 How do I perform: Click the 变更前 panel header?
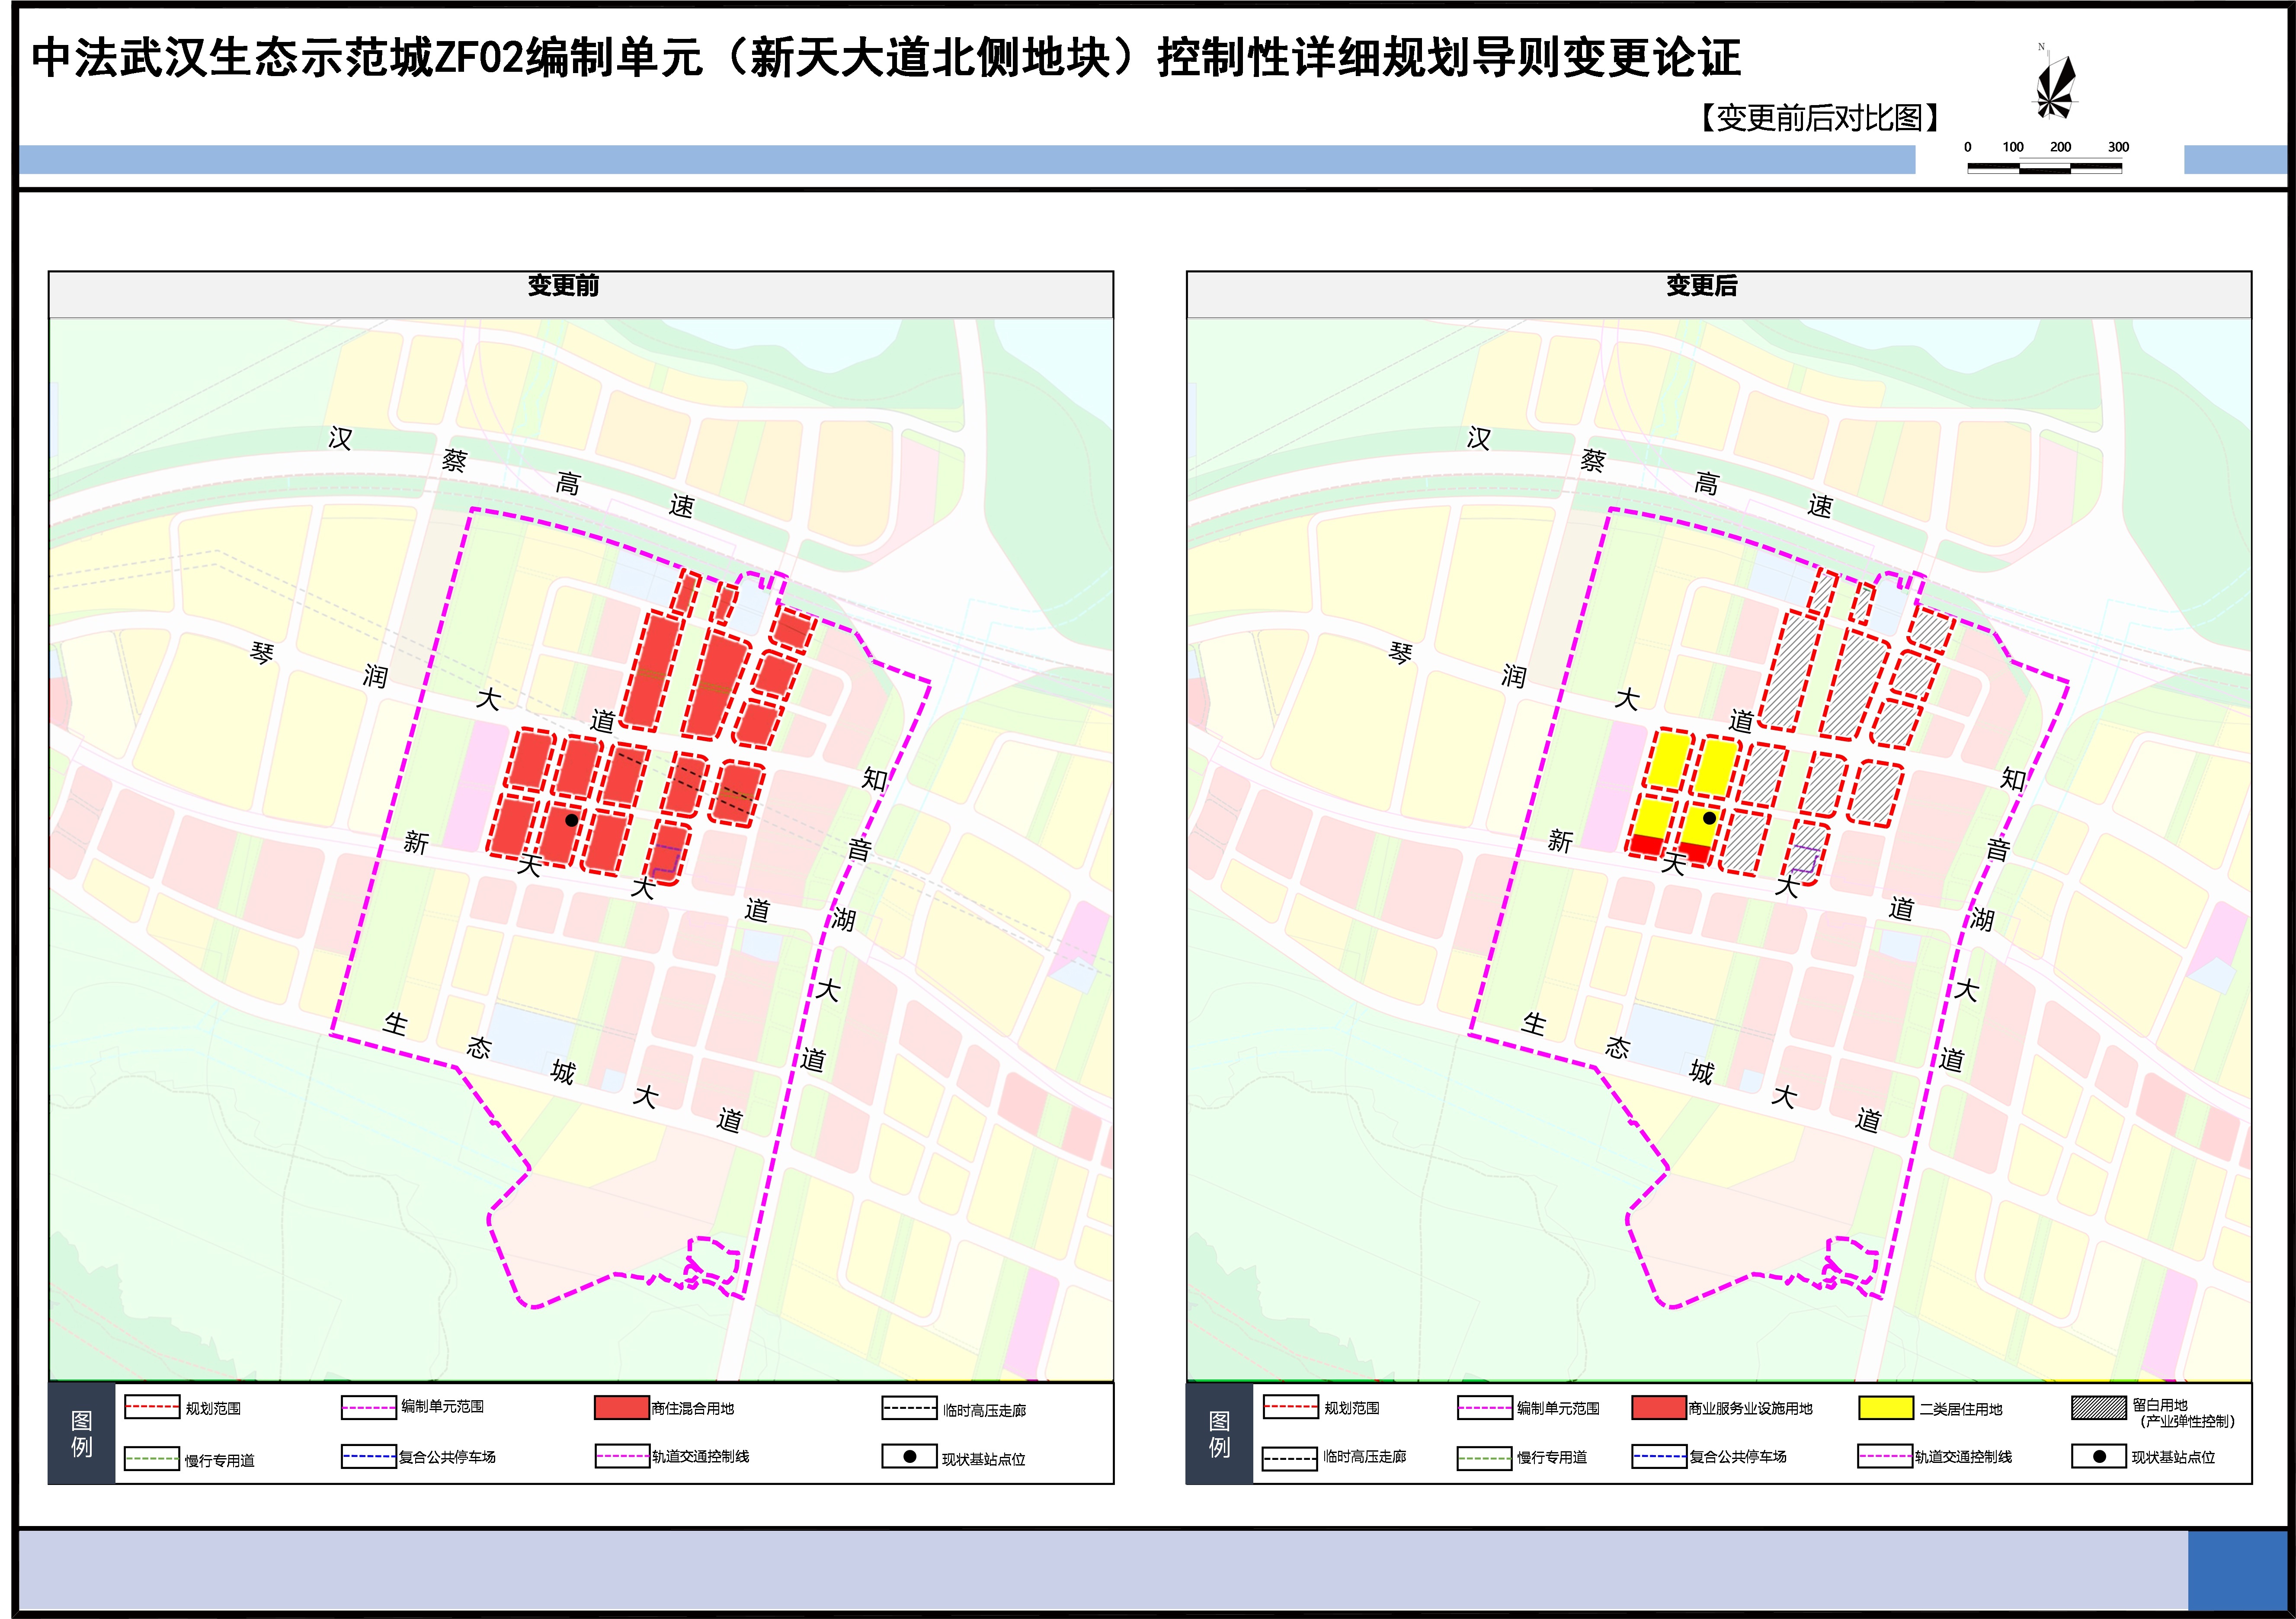563,286
